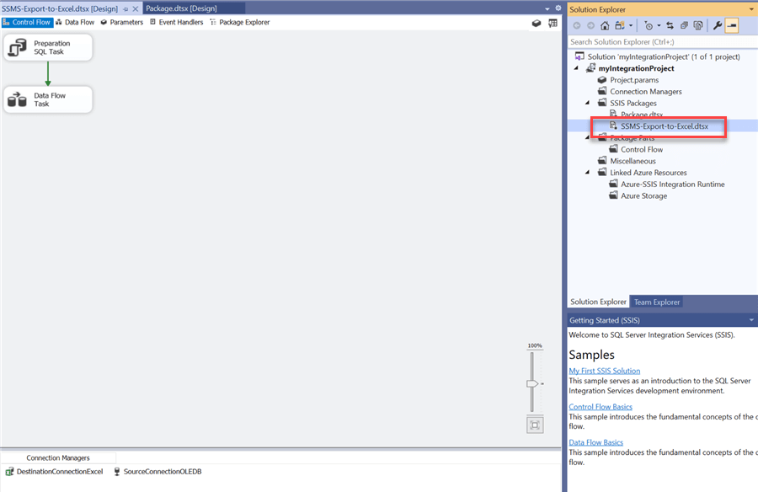This screenshot has height=492, width=758.
Task: Click the Home icon in Solution Explorer
Action: click(x=605, y=26)
